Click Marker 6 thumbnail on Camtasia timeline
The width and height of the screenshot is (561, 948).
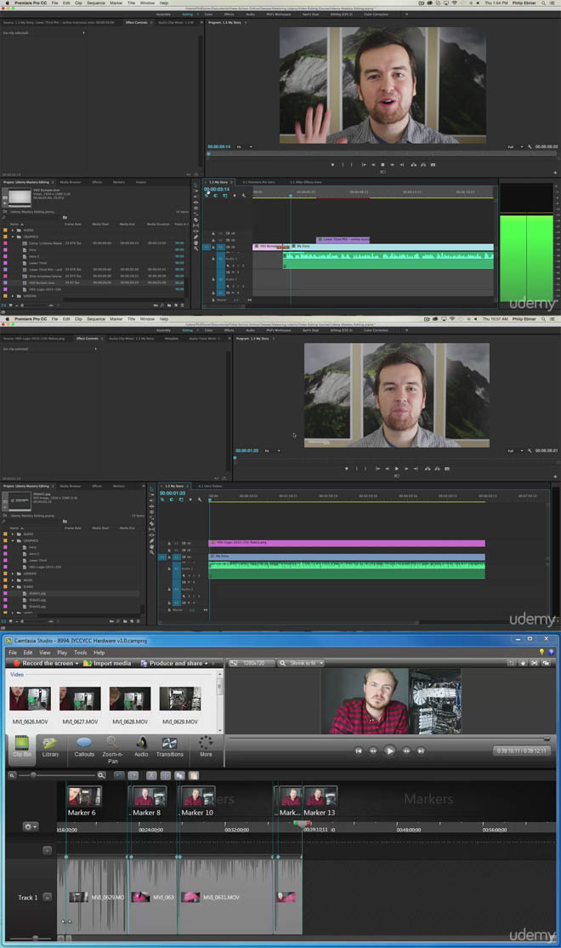click(84, 797)
